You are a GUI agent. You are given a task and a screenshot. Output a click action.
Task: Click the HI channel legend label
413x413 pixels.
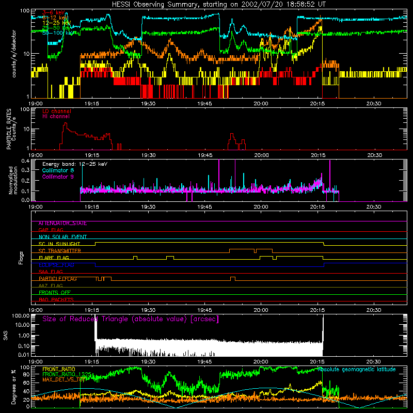click(x=56, y=116)
